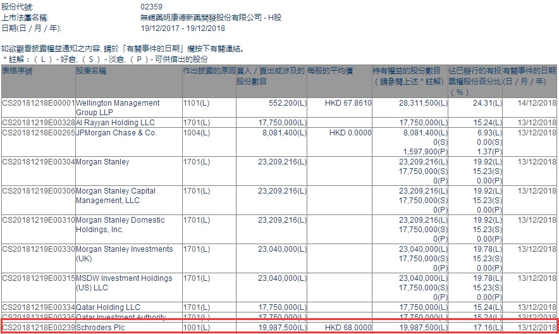The height and width of the screenshot is (334, 559).
Task: Open the 14/12/2018 event date link for Wellington
Action: click(536, 103)
